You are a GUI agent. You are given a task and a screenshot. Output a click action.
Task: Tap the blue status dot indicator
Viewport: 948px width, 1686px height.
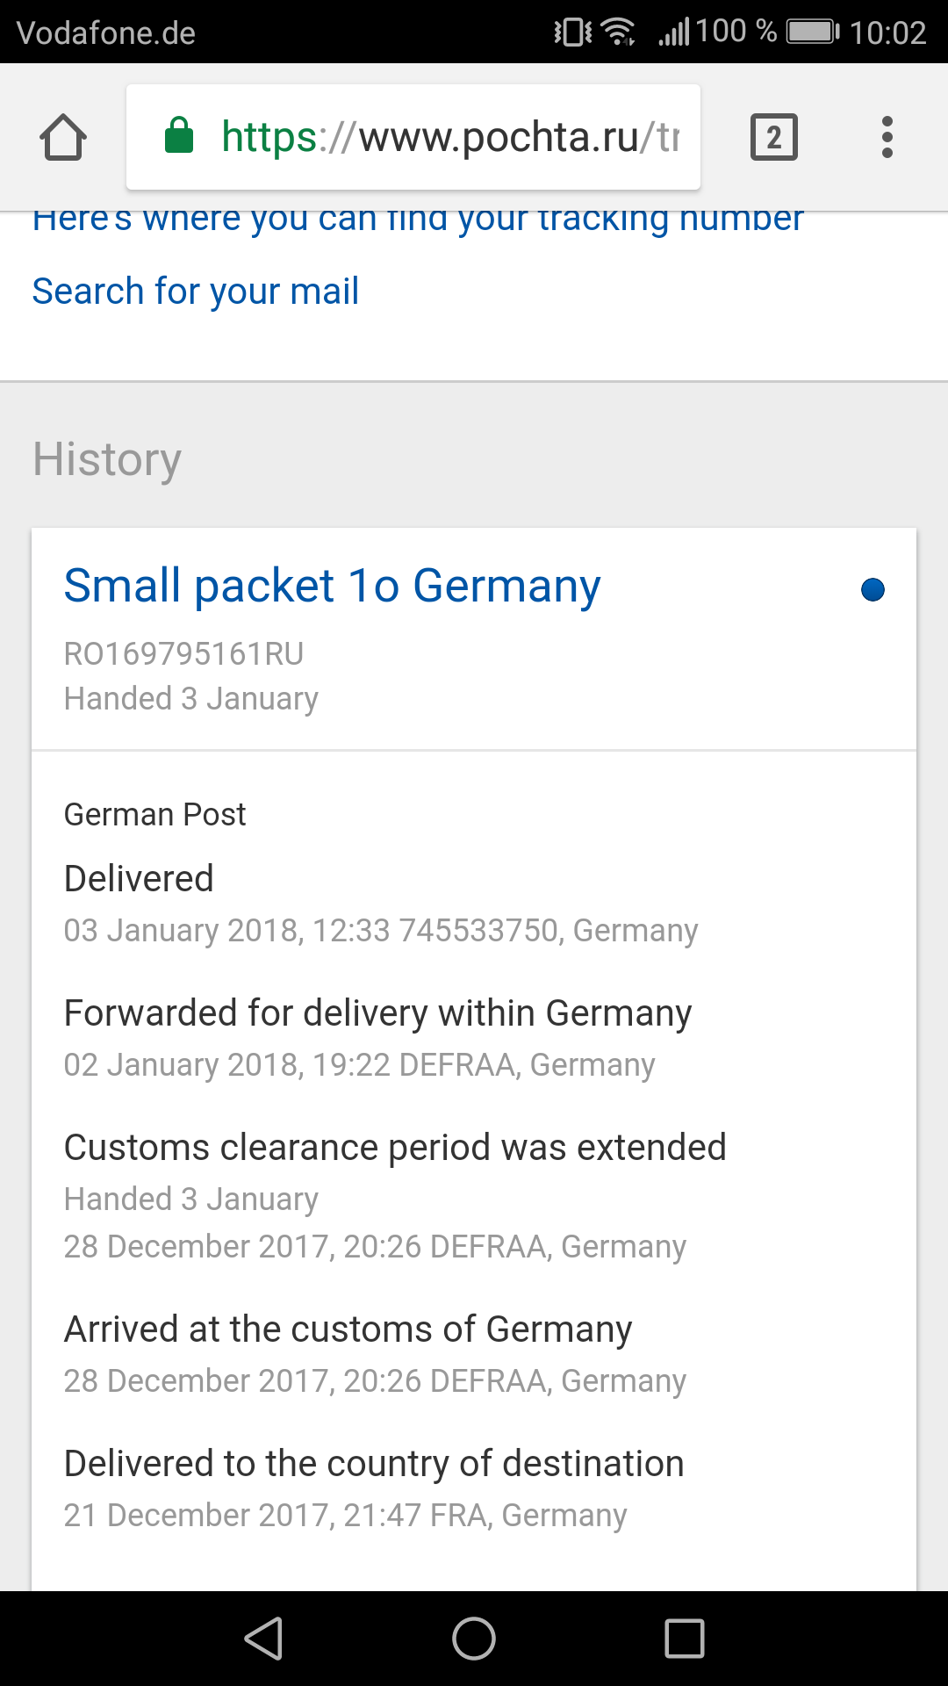pyautogui.click(x=873, y=589)
